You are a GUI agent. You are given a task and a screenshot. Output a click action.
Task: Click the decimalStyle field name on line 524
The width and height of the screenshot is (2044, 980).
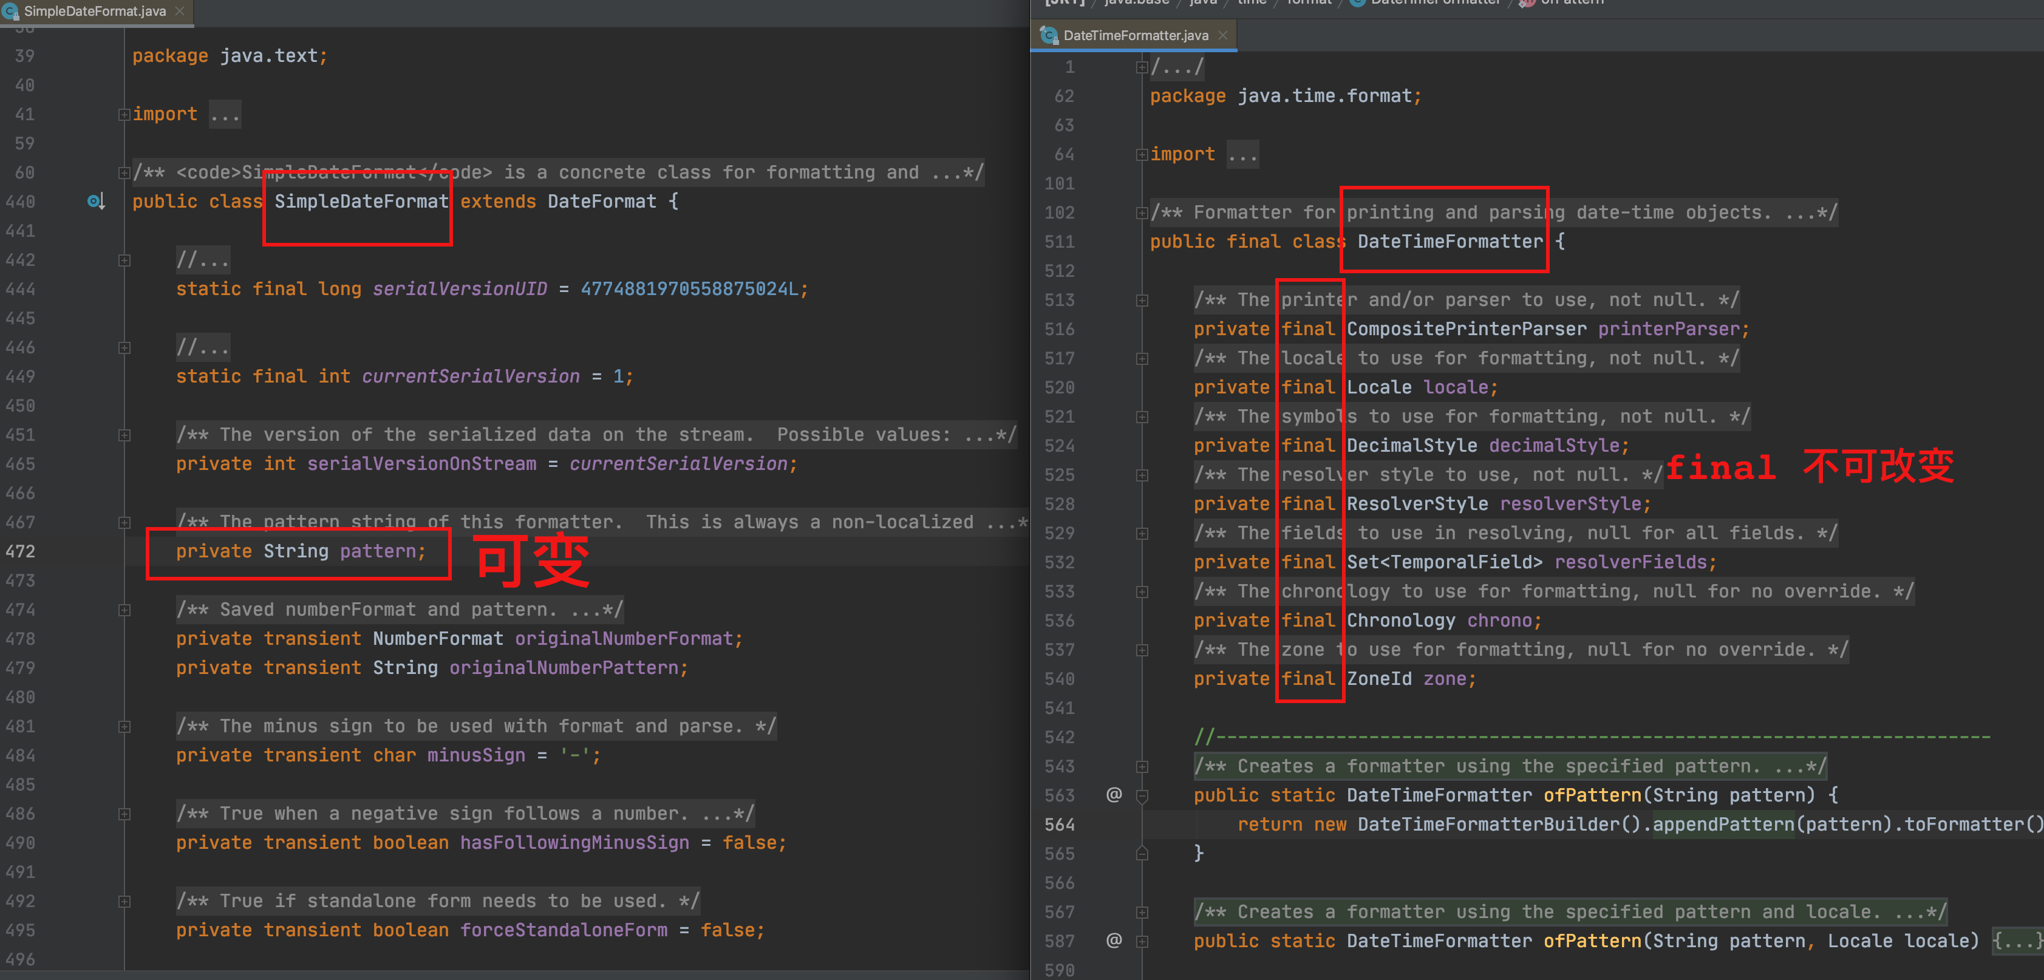pos(1555,446)
